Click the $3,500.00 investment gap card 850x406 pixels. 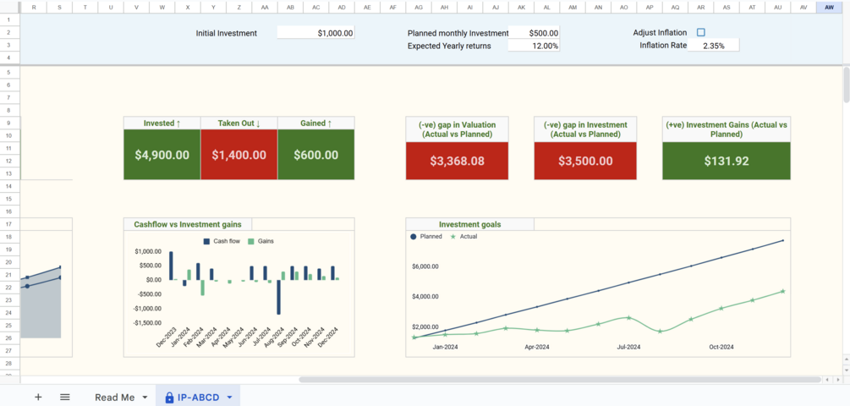pos(585,161)
